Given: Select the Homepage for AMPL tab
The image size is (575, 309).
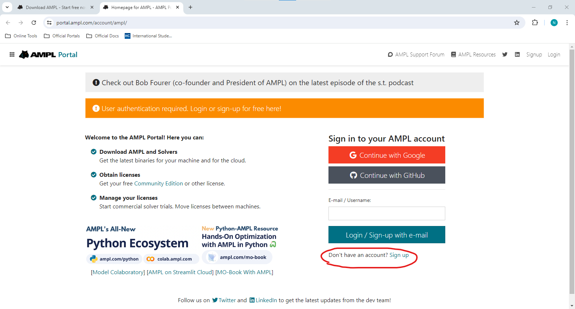Looking at the screenshot, I should (x=141, y=7).
